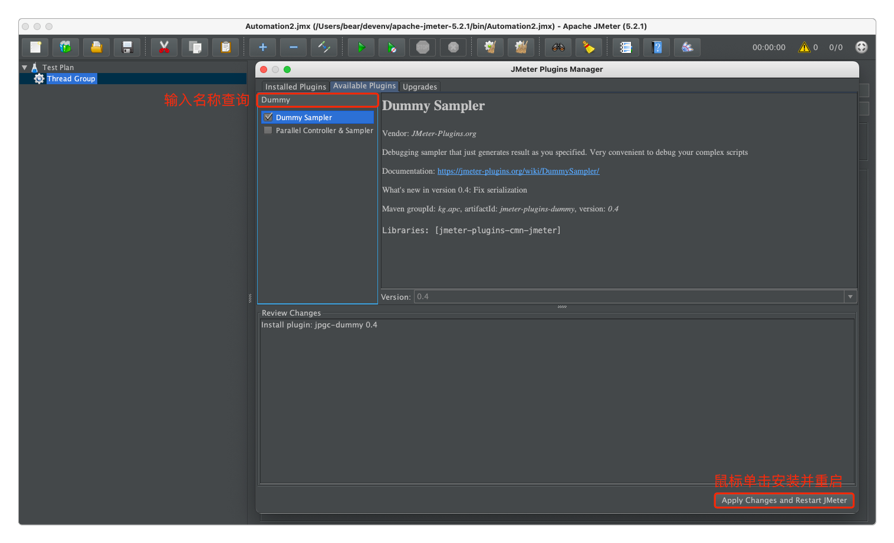Click the Thread Group gear icon
The height and width of the screenshot is (543, 894).
tap(39, 78)
